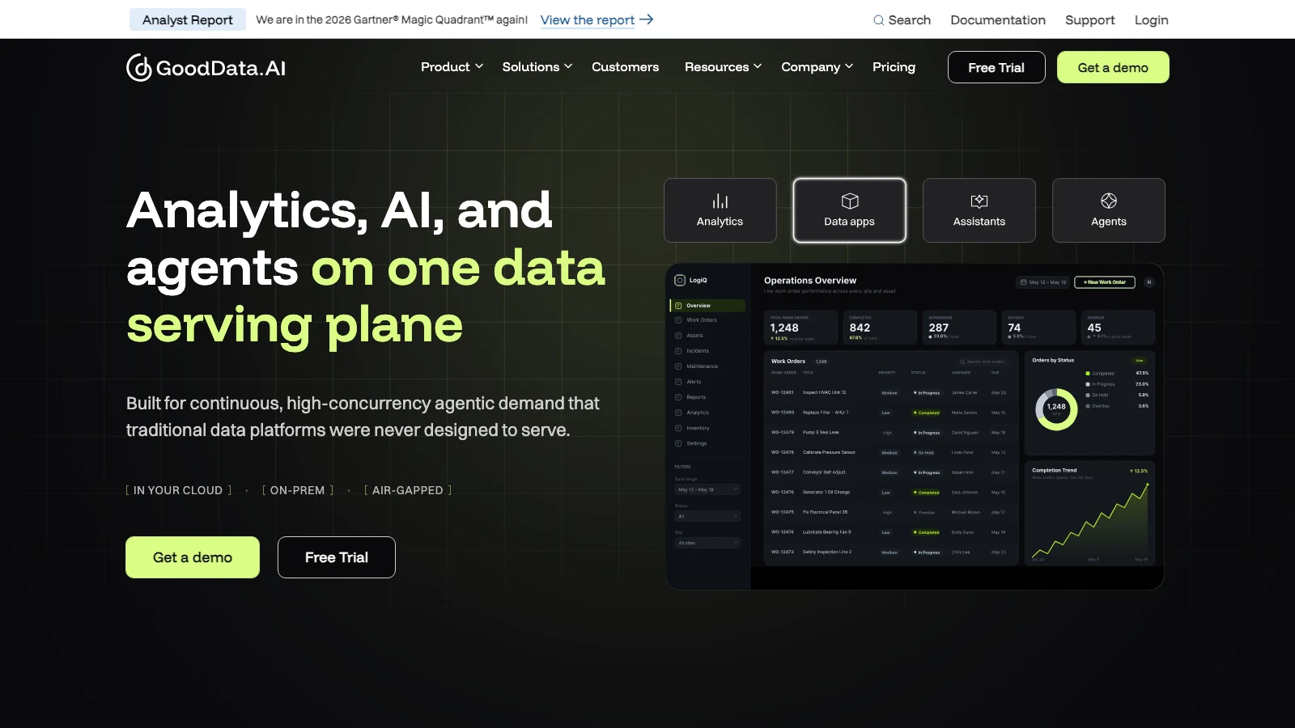Click the Get a demo button in the navigation bar
The width and height of the screenshot is (1295, 728).
(1113, 67)
